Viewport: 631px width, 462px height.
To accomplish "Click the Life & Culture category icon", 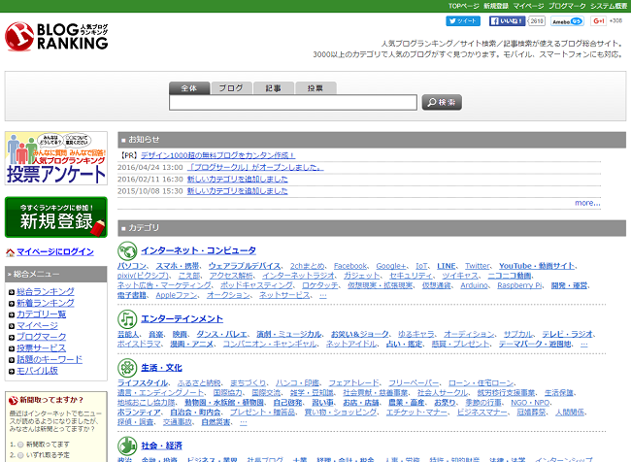I will [x=127, y=368].
